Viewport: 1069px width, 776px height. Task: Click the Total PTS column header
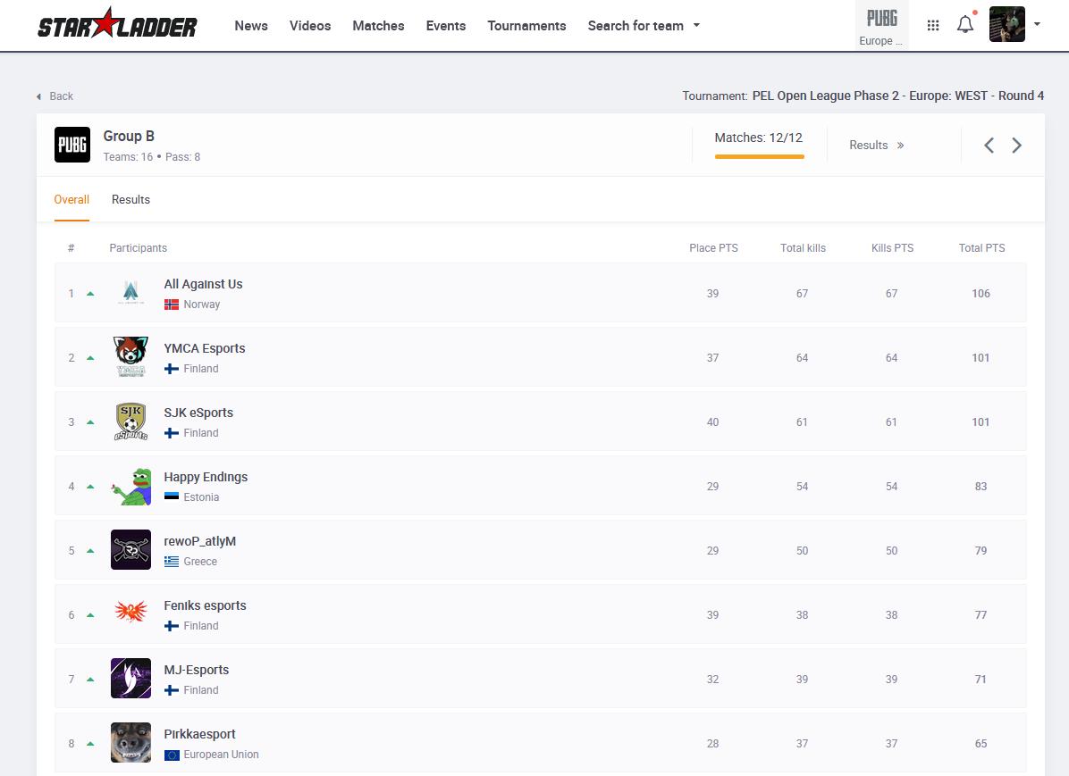(x=981, y=248)
